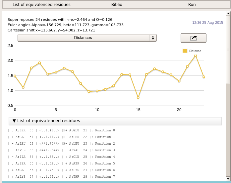Click the yellow Distance legend swatch

pyautogui.click(x=185, y=51)
